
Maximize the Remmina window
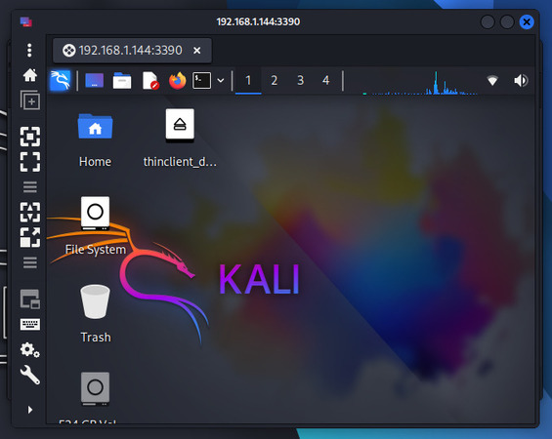tap(507, 22)
